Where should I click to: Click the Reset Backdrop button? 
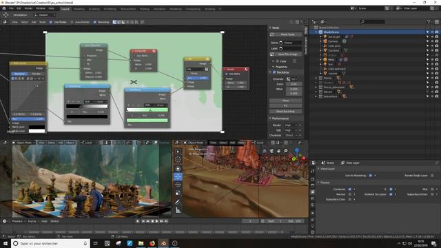coord(286,112)
